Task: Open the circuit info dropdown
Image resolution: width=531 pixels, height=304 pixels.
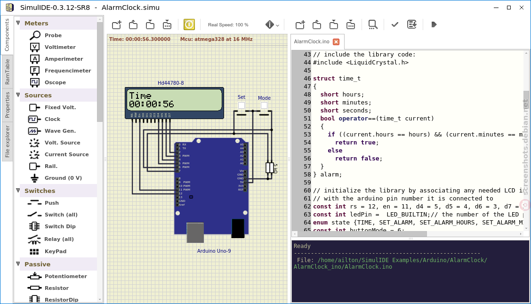Action: click(272, 25)
